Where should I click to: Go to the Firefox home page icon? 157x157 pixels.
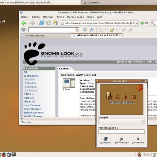(56, 23)
